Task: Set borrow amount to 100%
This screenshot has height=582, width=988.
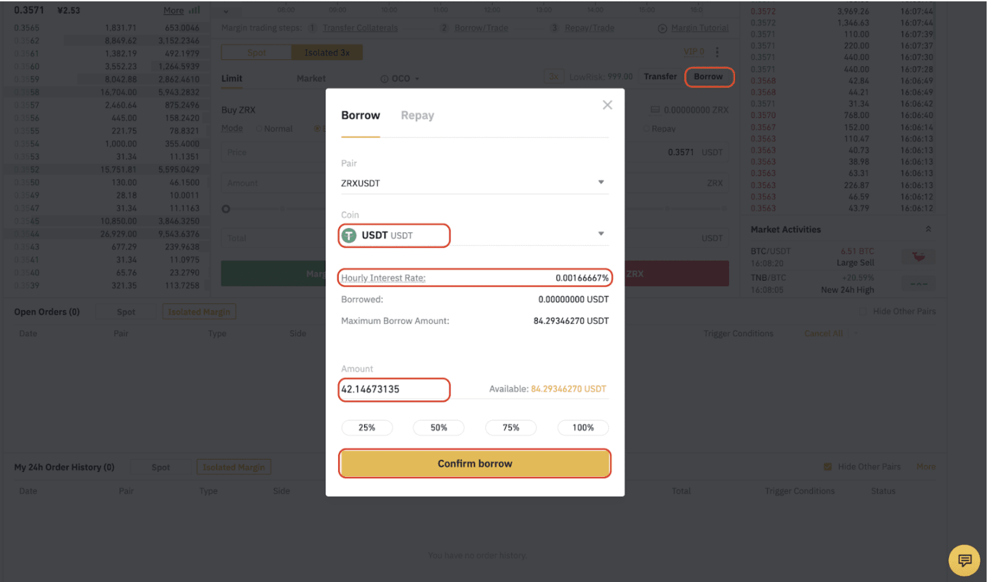Action: coord(583,428)
